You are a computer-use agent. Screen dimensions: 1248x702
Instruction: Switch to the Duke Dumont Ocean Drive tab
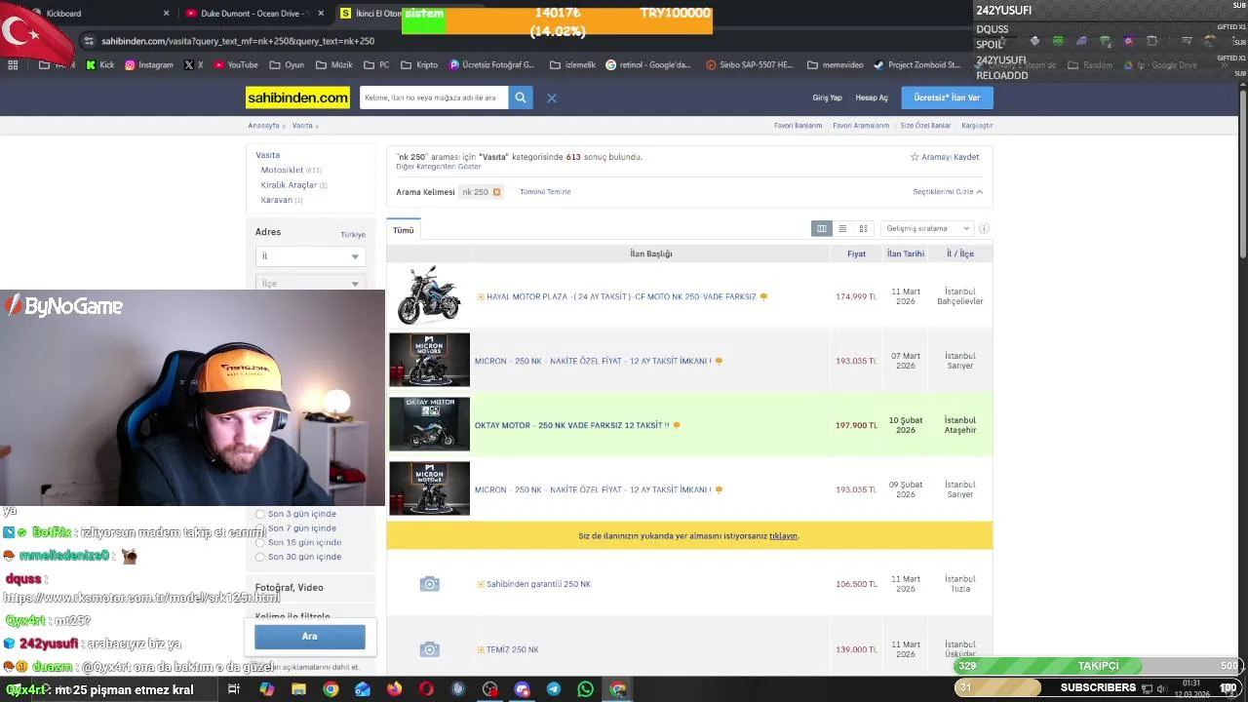253,14
